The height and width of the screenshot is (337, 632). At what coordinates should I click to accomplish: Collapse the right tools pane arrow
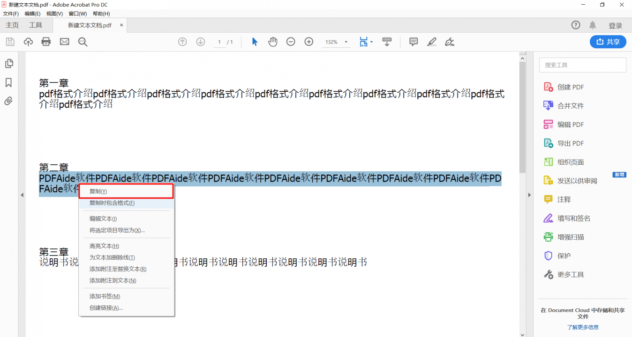click(x=530, y=195)
